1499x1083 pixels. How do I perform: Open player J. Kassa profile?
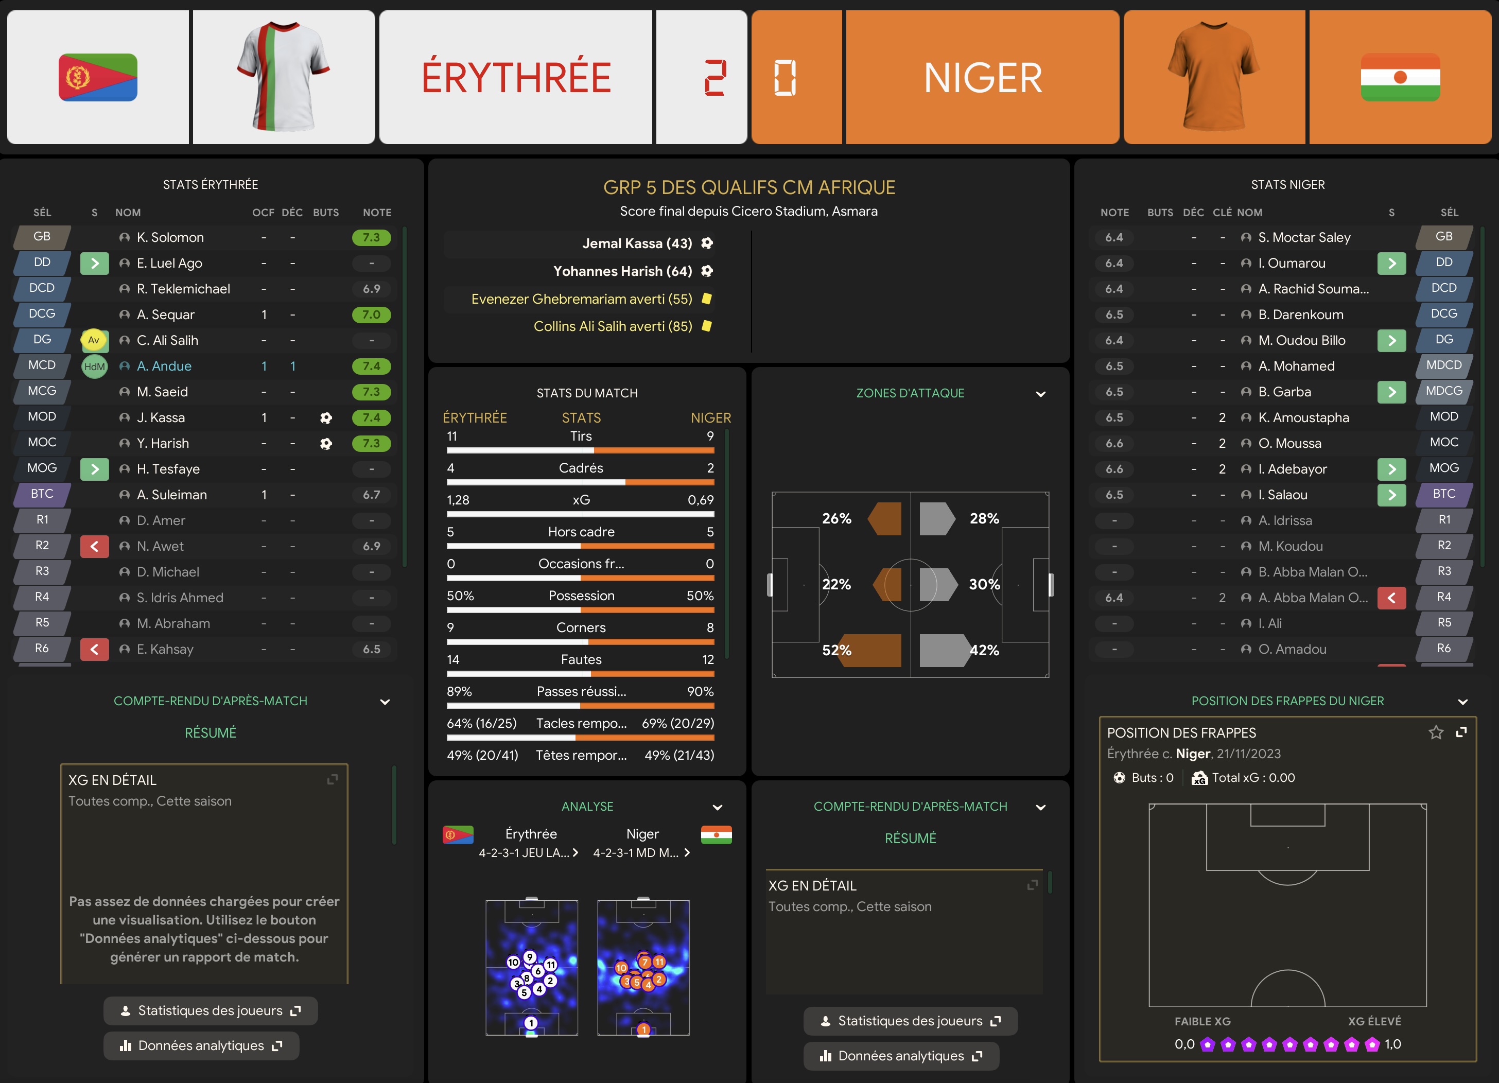tap(161, 417)
